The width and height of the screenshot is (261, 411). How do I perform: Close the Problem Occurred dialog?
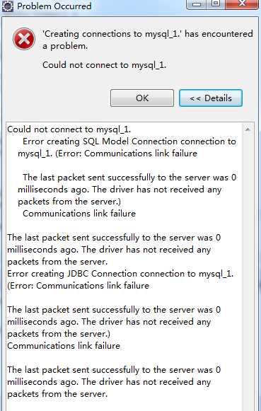242,4
